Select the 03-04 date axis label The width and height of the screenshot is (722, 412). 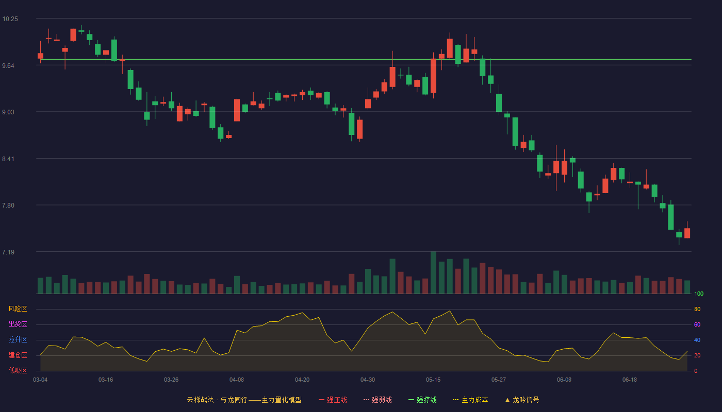point(40,380)
